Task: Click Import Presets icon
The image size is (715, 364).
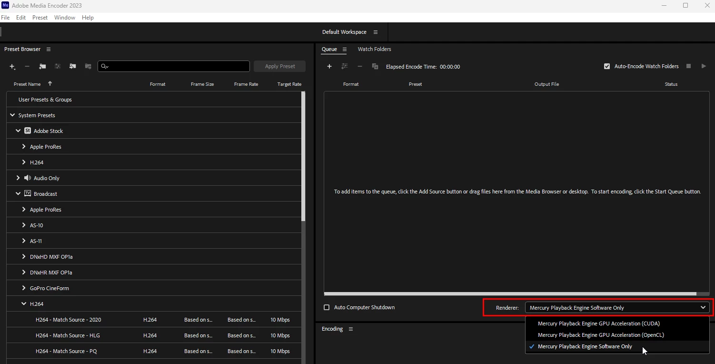Action: click(73, 66)
